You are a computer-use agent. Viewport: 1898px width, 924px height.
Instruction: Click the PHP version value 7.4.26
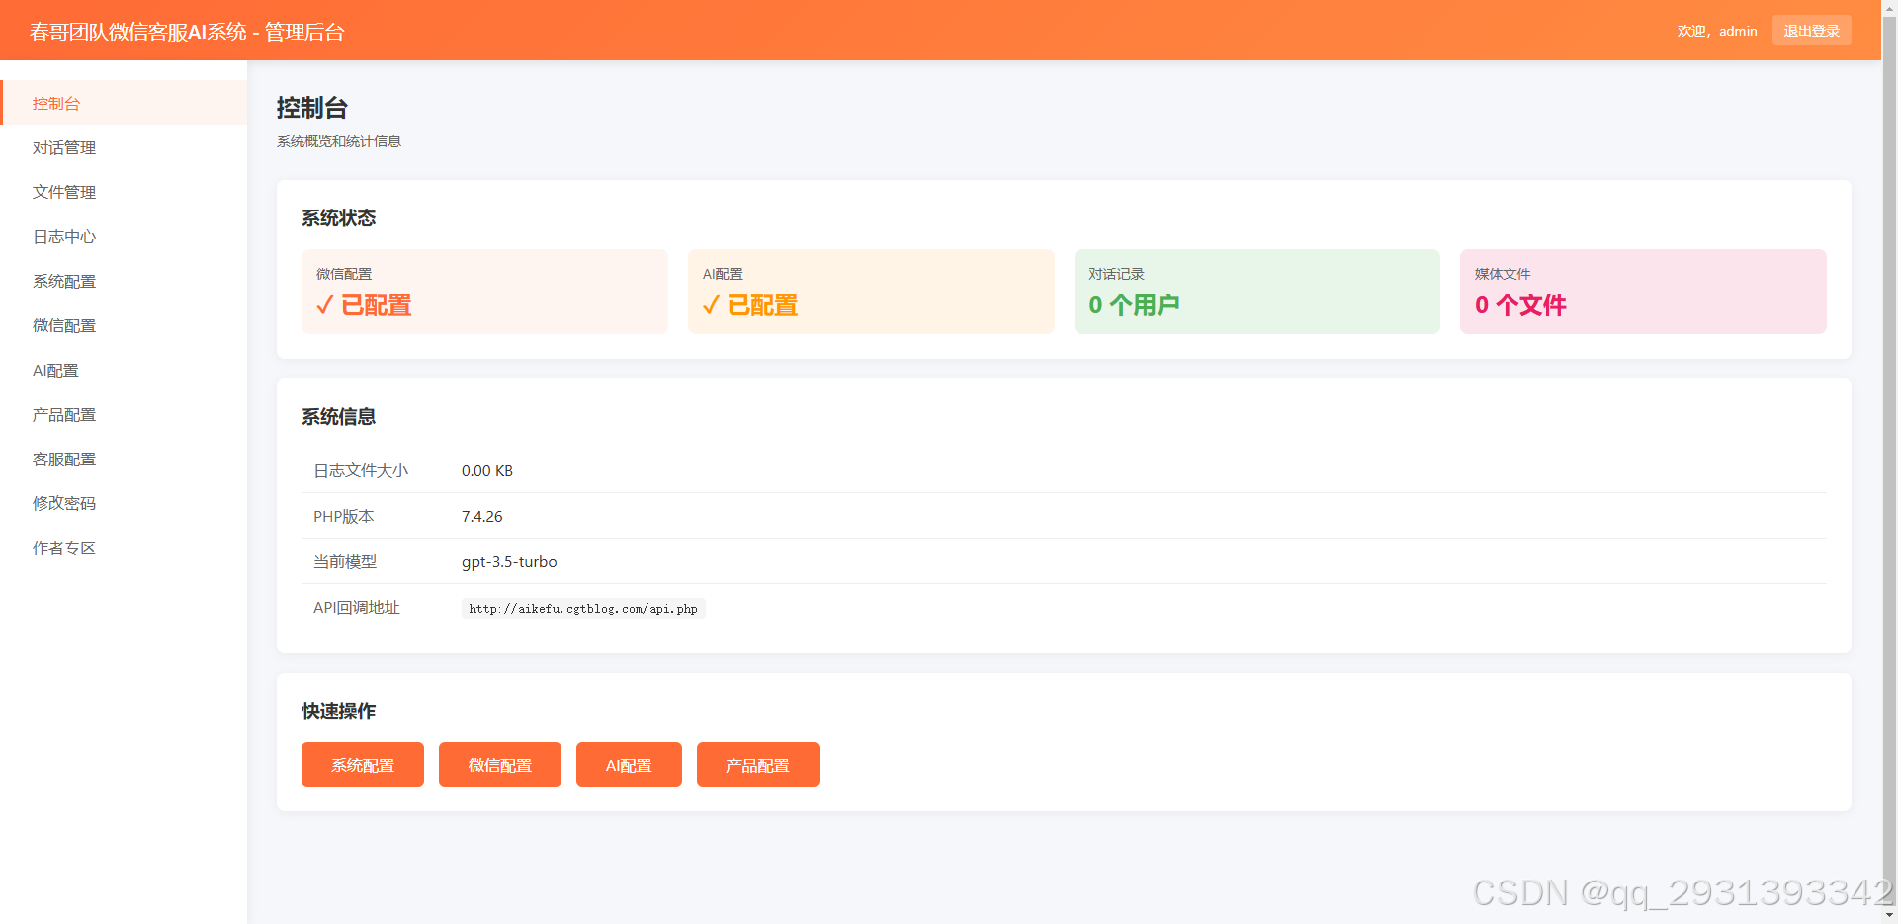481,516
